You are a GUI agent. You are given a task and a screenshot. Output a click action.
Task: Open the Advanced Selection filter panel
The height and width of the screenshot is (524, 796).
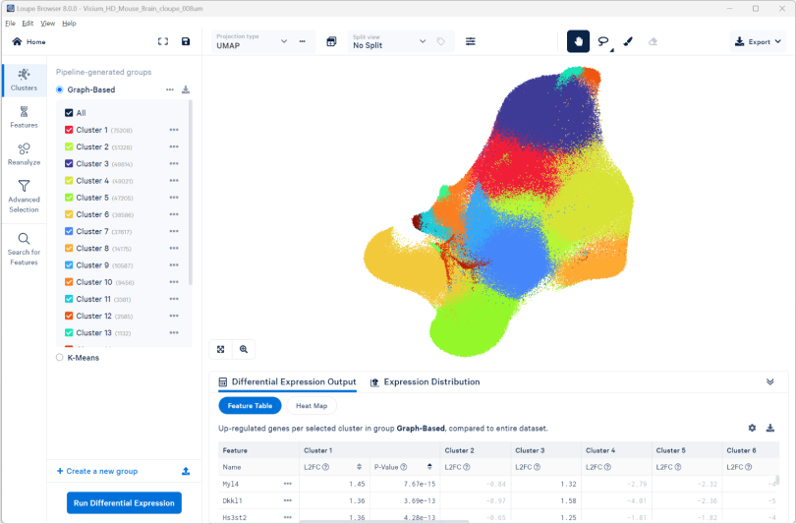(24, 196)
